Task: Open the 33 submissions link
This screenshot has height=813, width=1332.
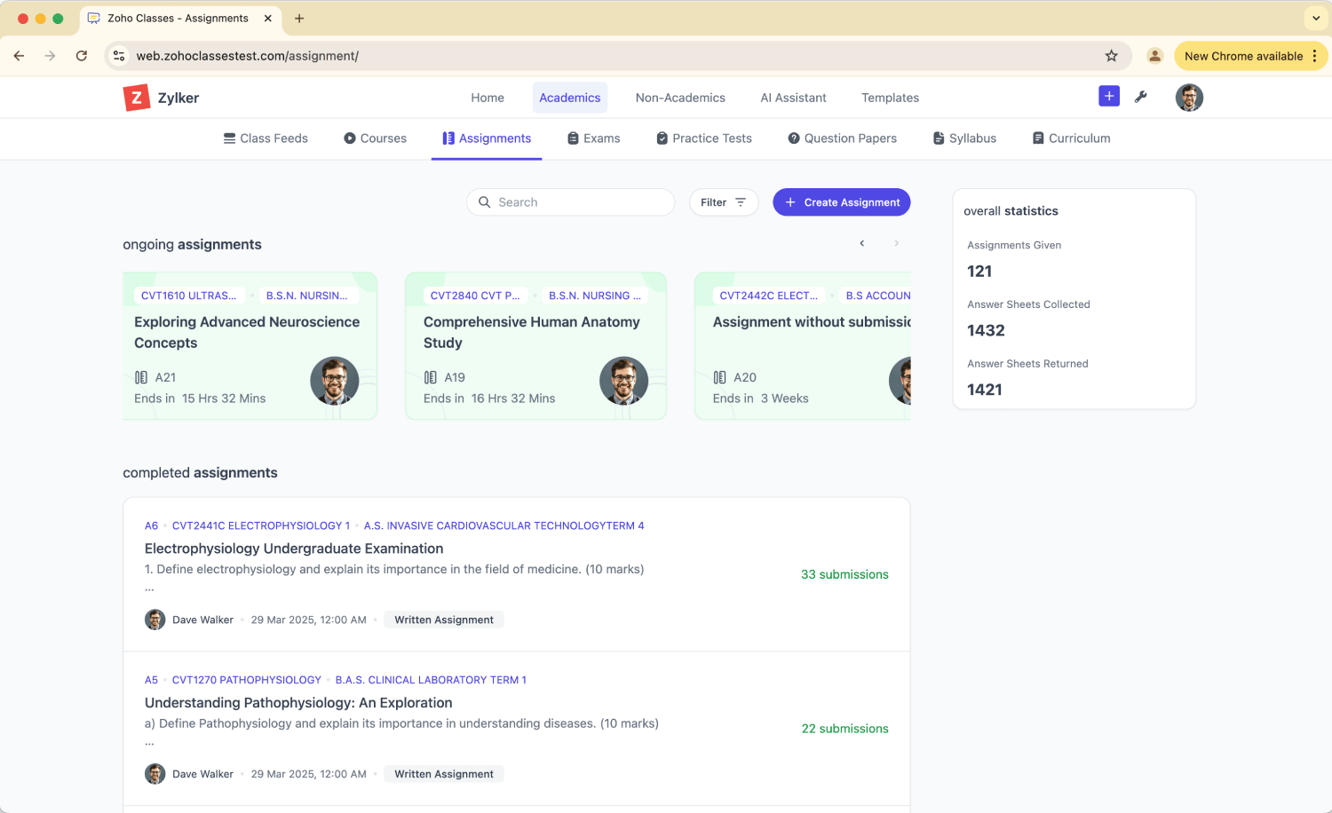Action: click(x=844, y=574)
